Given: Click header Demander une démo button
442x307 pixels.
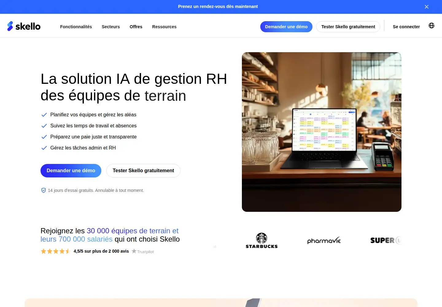Looking at the screenshot, I should click(286, 27).
